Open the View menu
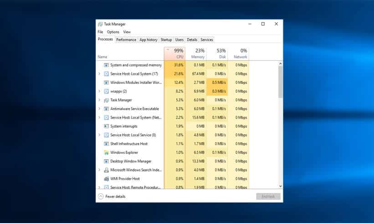Image resolution: width=374 pixels, height=223 pixels. point(127,32)
